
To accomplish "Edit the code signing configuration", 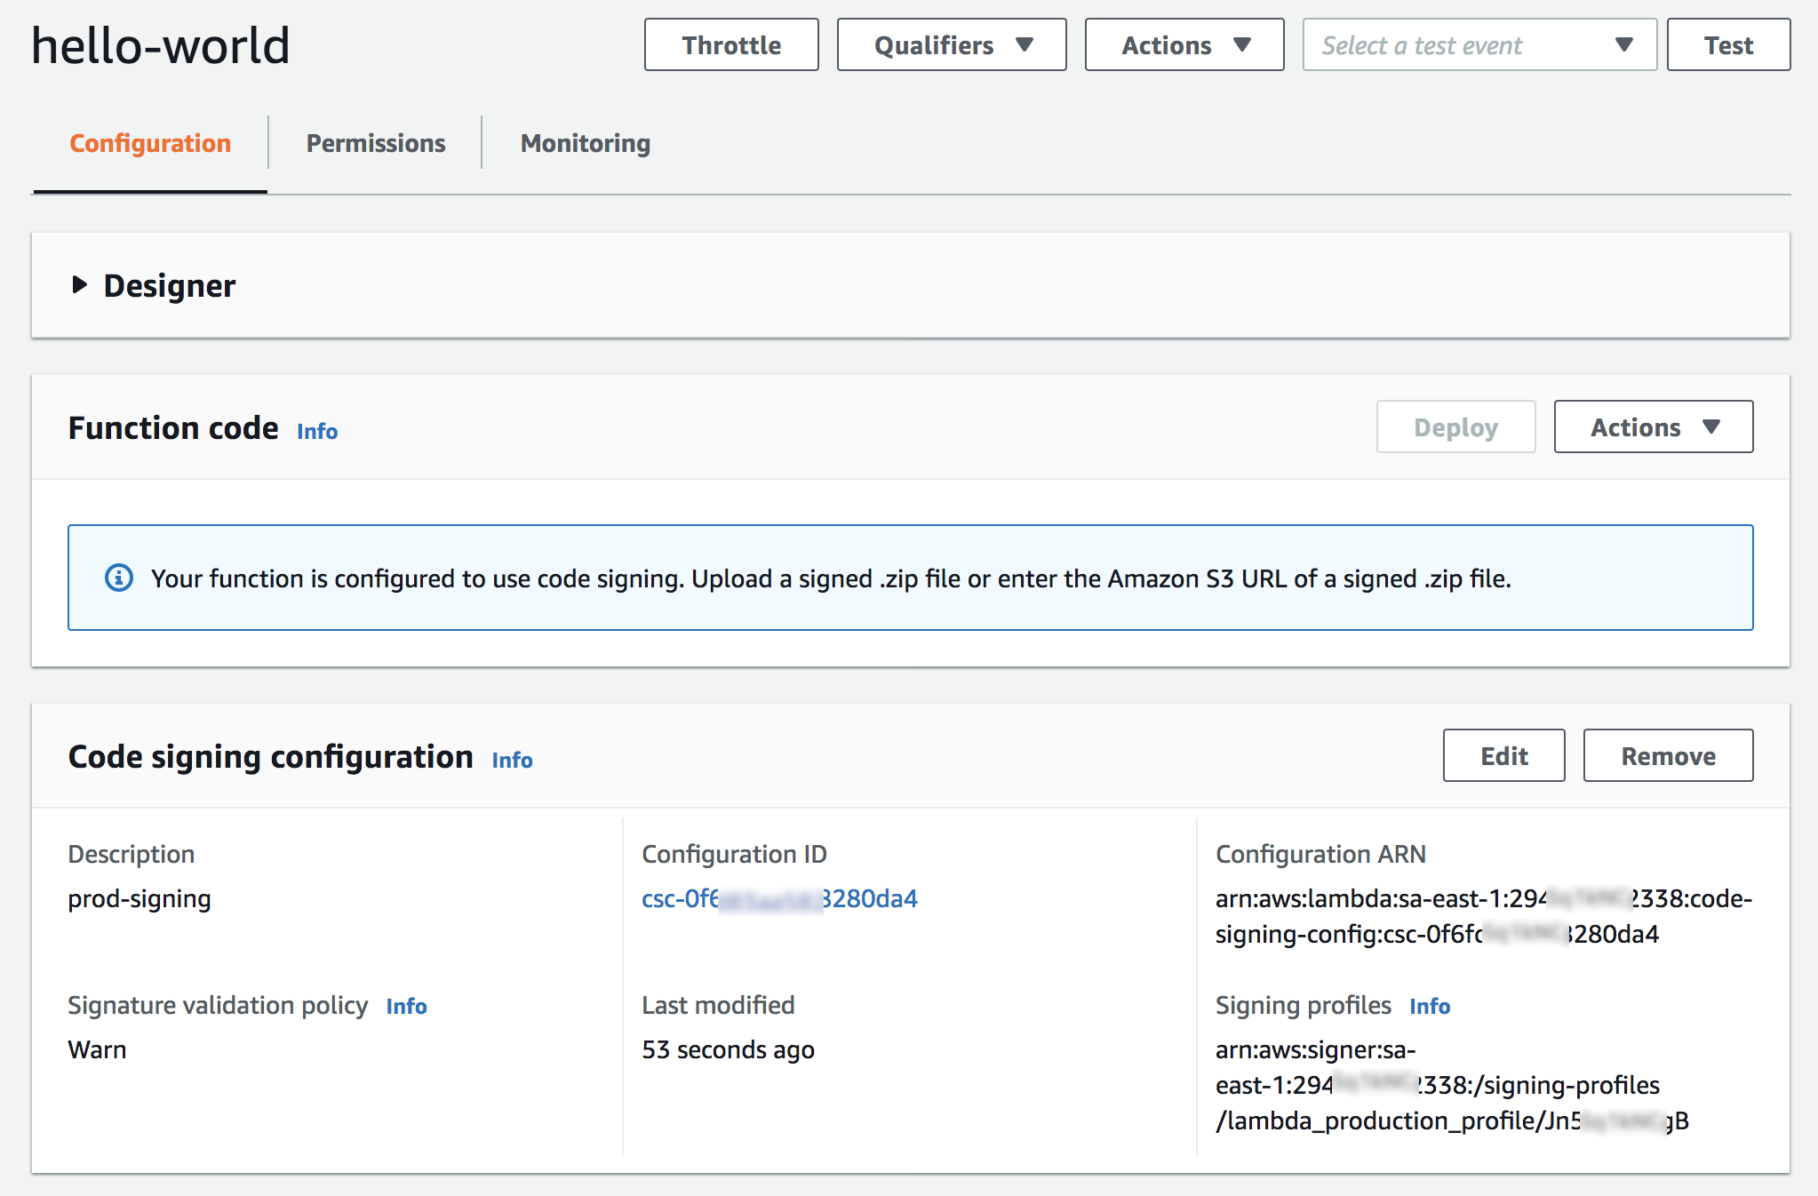I will [1503, 756].
